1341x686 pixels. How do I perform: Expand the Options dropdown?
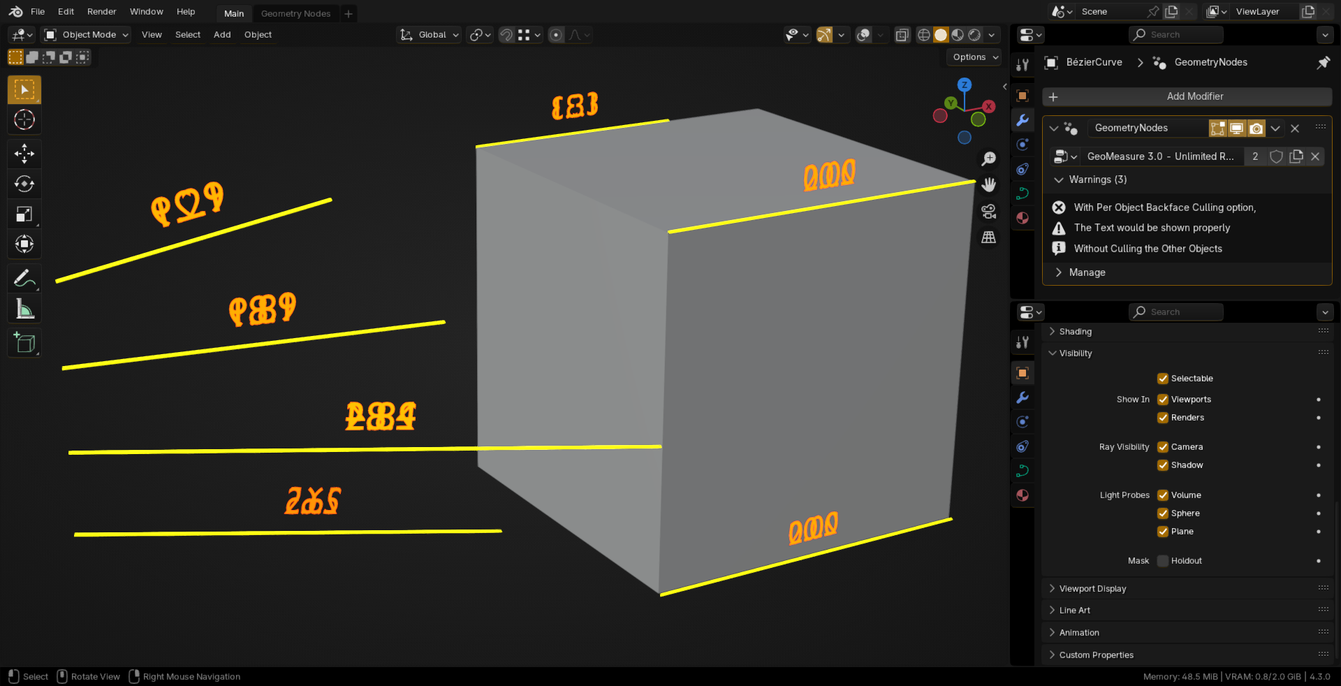click(x=975, y=57)
